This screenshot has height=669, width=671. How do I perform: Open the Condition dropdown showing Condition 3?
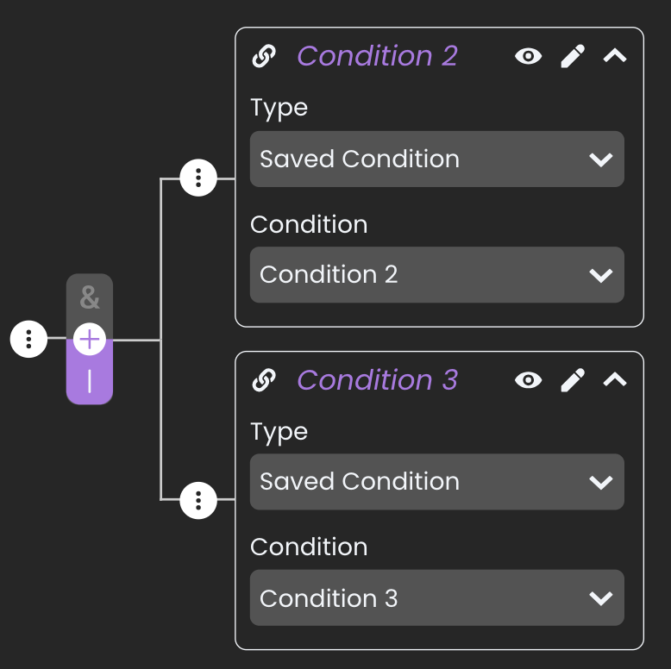437,597
